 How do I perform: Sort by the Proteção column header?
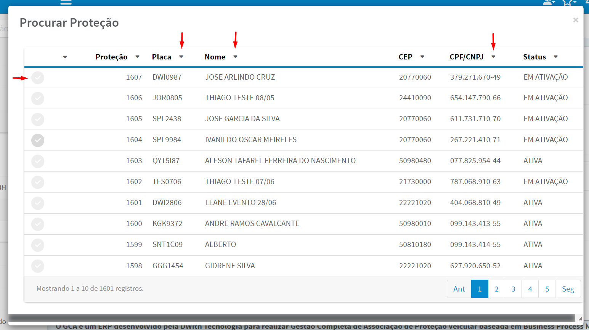(x=111, y=57)
